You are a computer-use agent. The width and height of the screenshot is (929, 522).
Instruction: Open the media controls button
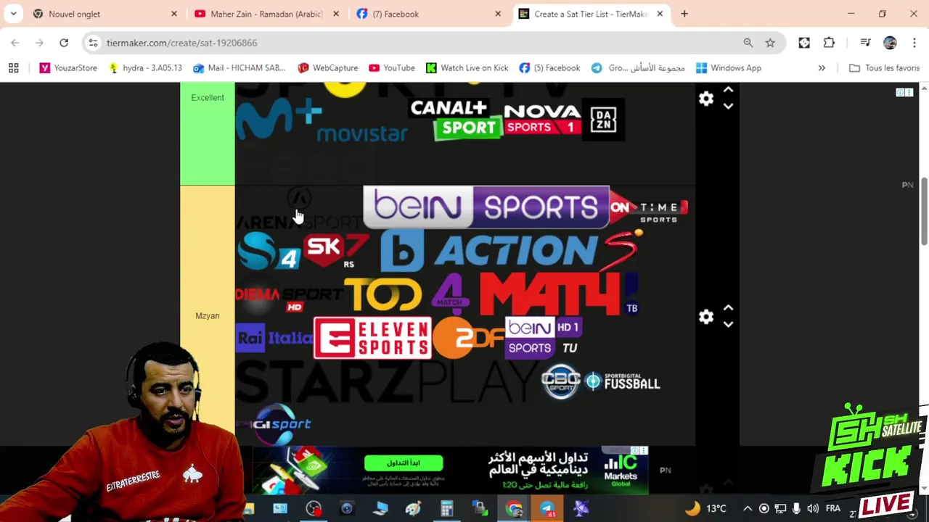[865, 43]
